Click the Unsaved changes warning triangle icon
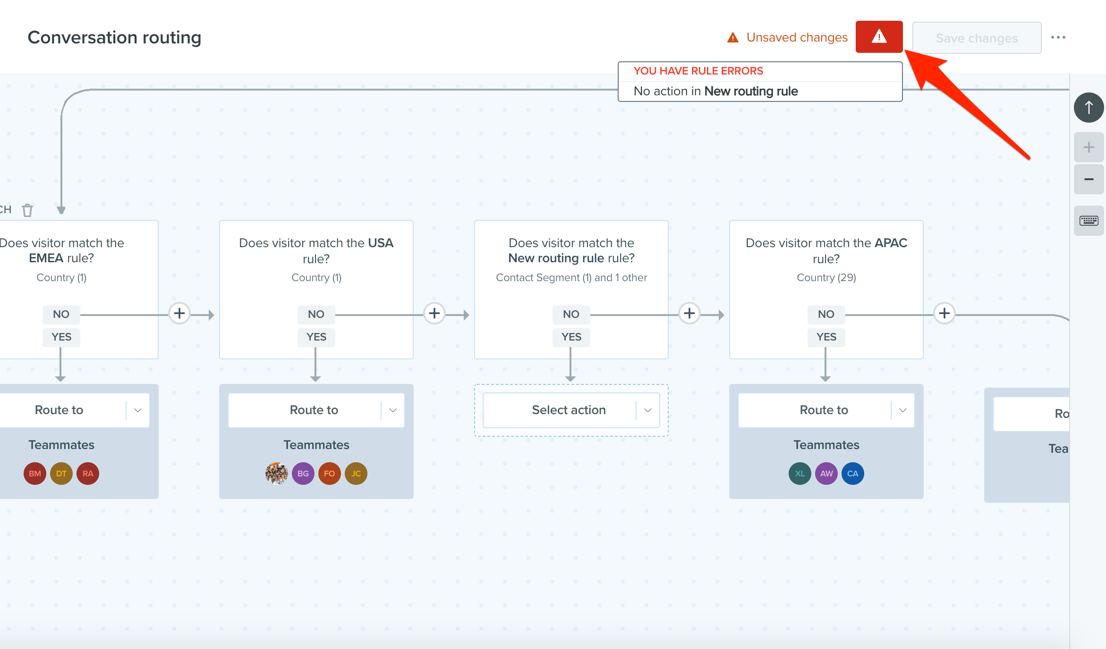This screenshot has height=649, width=1106. (x=733, y=37)
